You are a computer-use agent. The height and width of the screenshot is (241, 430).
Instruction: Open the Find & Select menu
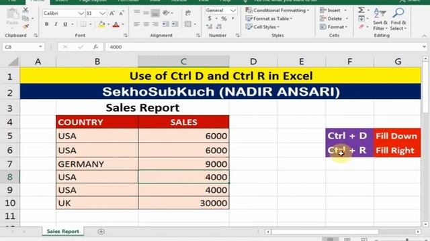pos(398,19)
